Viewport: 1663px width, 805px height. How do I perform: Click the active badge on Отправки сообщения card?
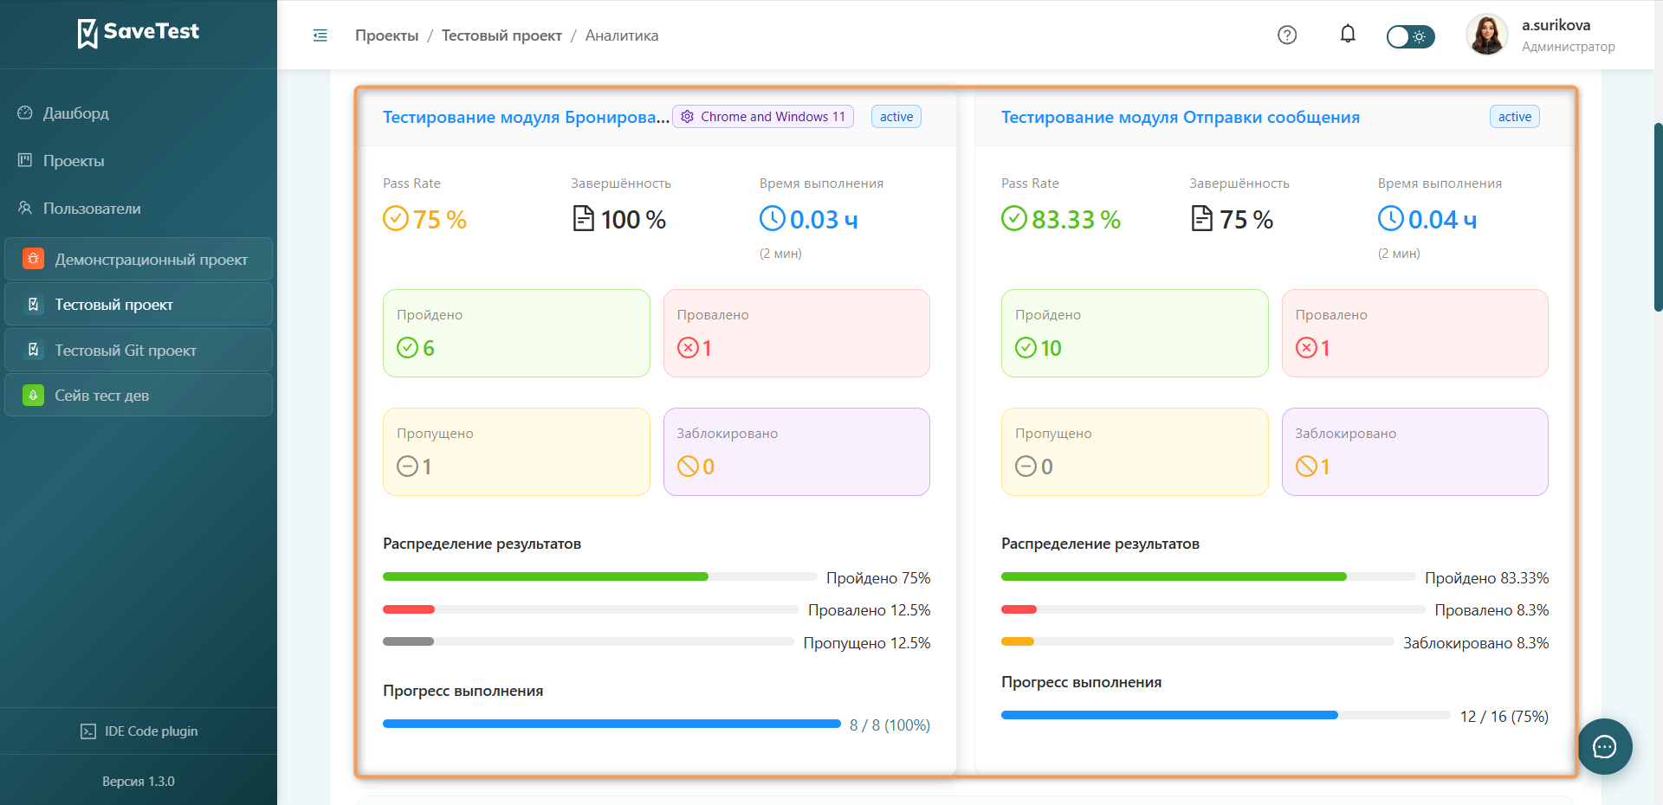[1515, 117]
